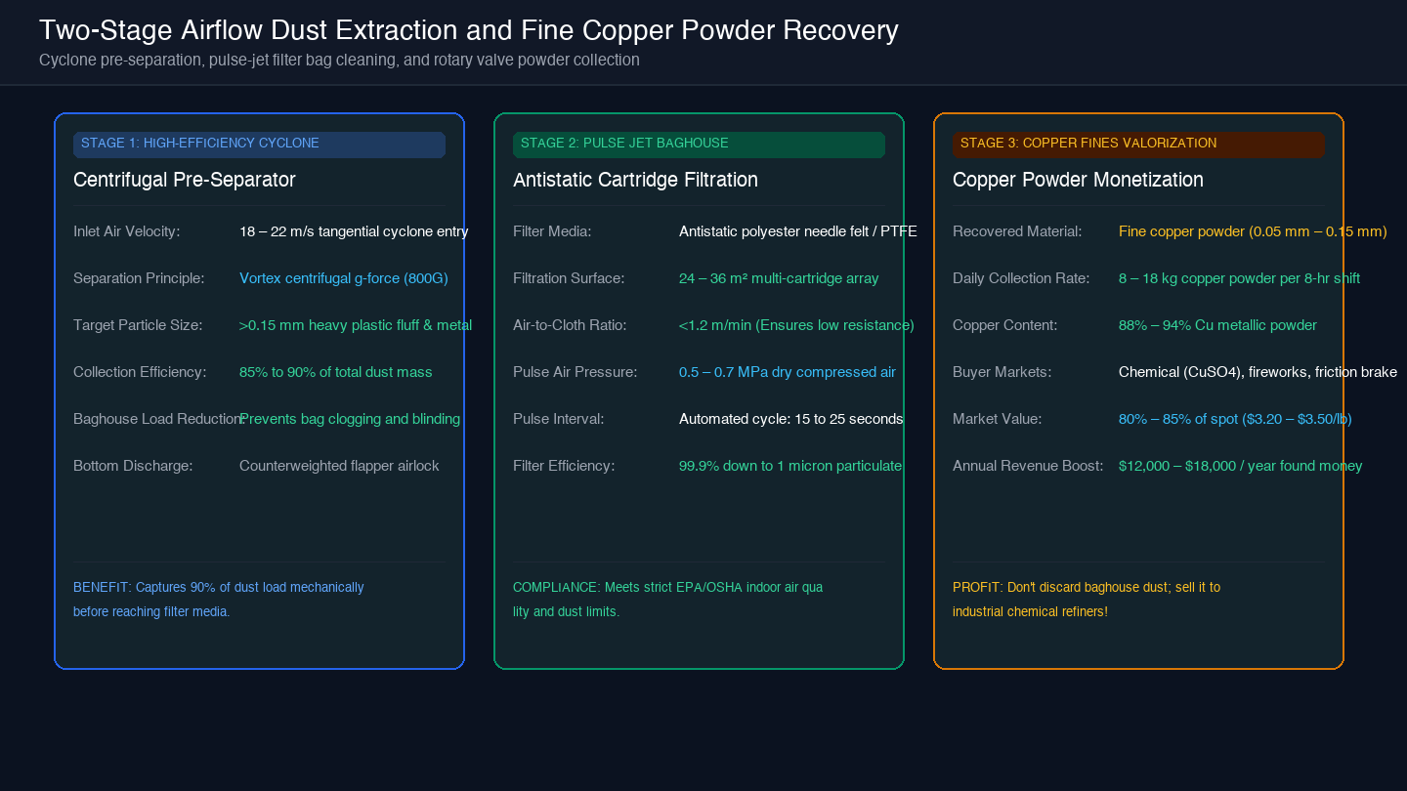Select the "Antistatic Cartridge Filtration" heading
Screen dimensions: 1407x791
click(635, 180)
